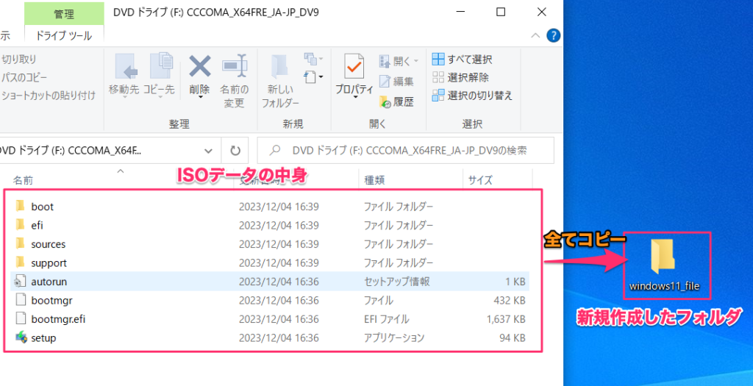The height and width of the screenshot is (386, 753).
Task: Click the Copy to (コピー先) icon
Action: tap(160, 67)
